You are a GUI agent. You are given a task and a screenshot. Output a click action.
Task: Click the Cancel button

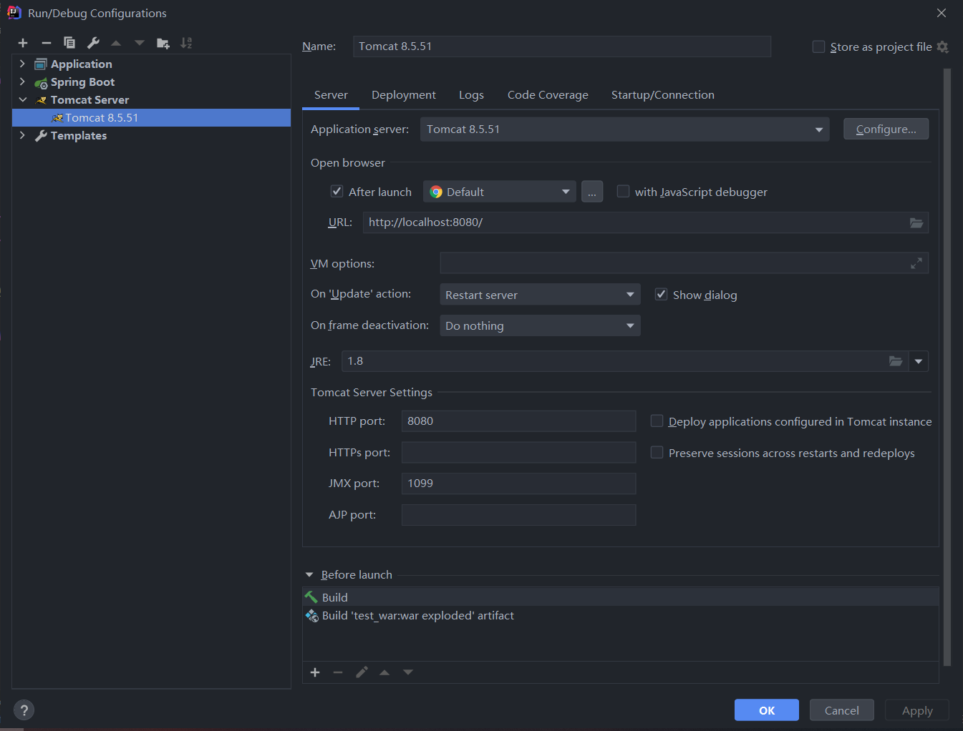[x=842, y=710]
